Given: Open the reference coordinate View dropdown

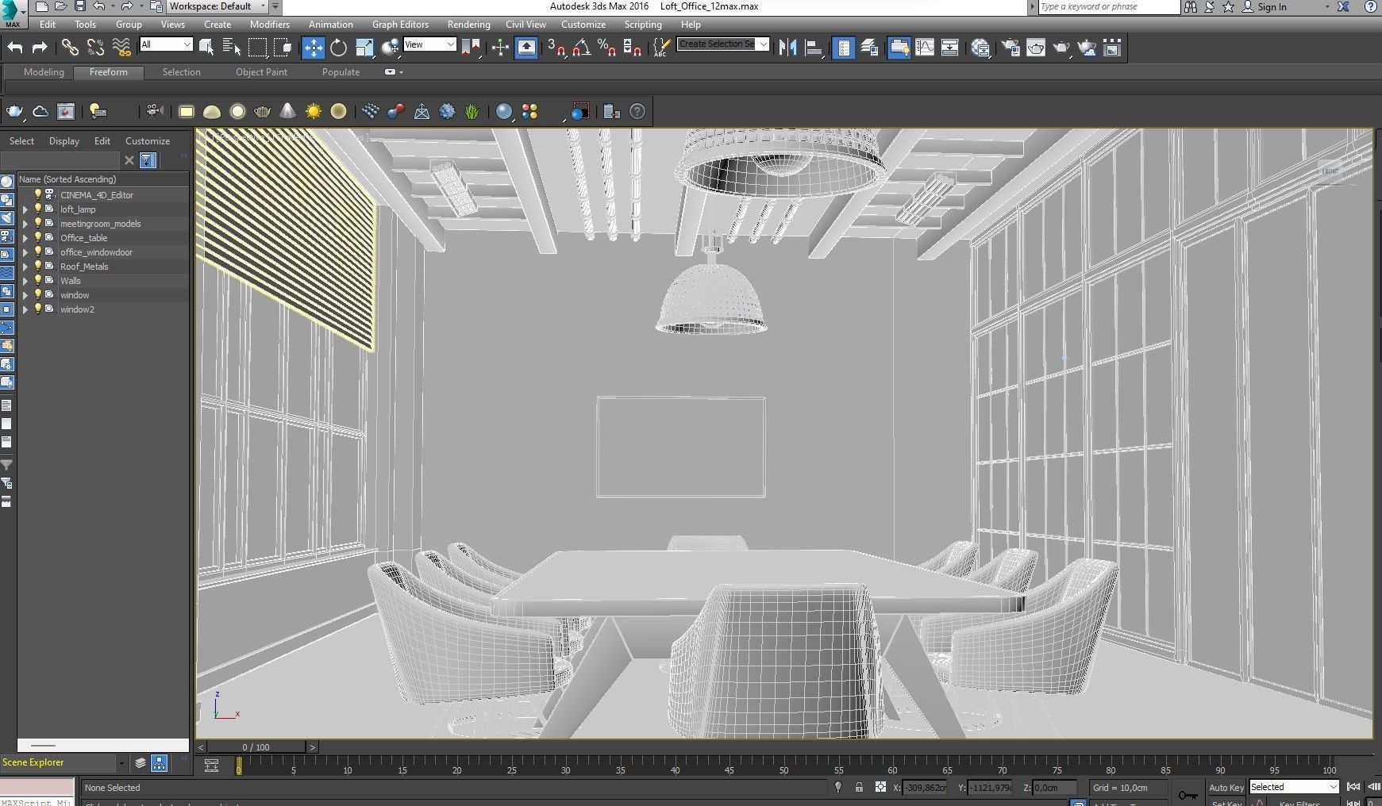Looking at the screenshot, I should 429,44.
